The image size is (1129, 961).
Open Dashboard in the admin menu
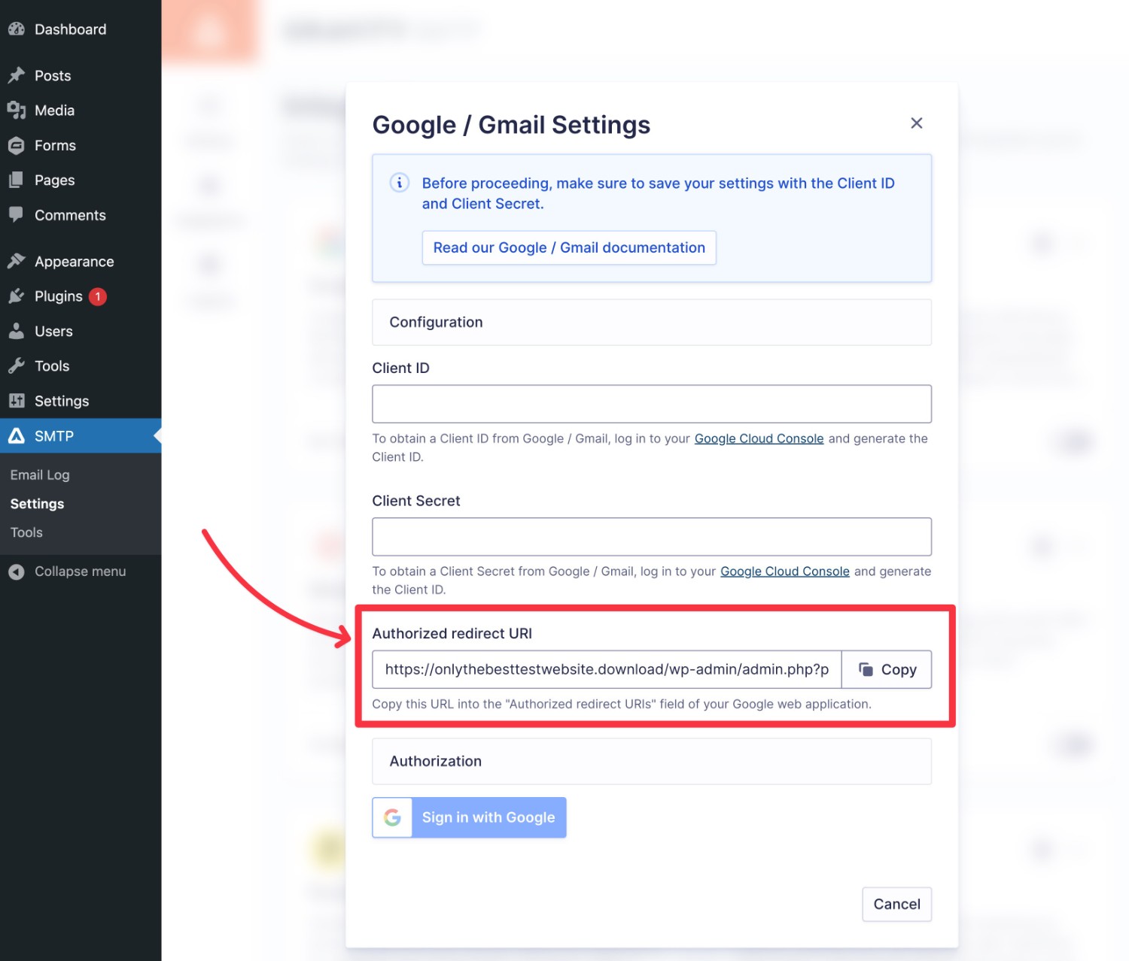[81, 29]
